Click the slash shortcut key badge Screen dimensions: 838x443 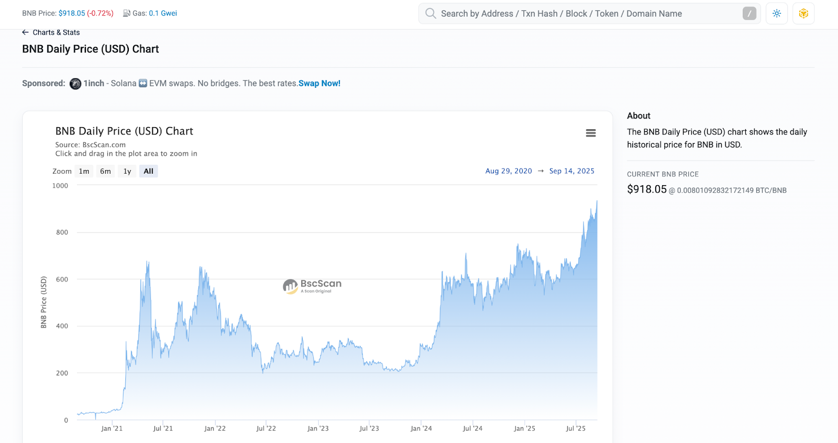pyautogui.click(x=749, y=14)
